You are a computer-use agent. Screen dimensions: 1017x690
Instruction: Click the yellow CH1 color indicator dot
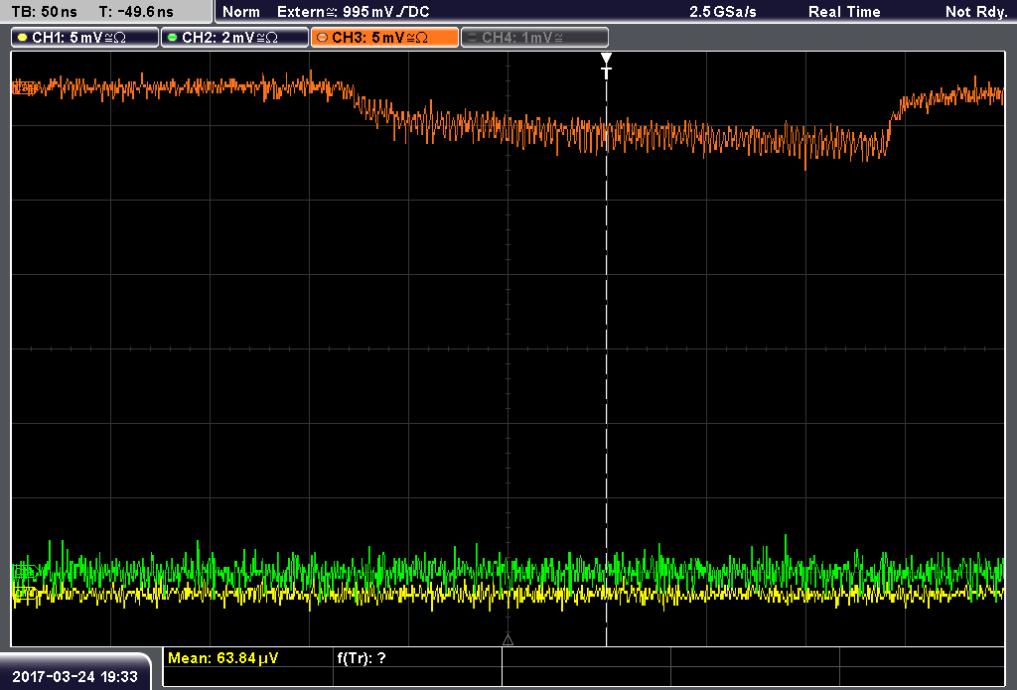[x=23, y=38]
